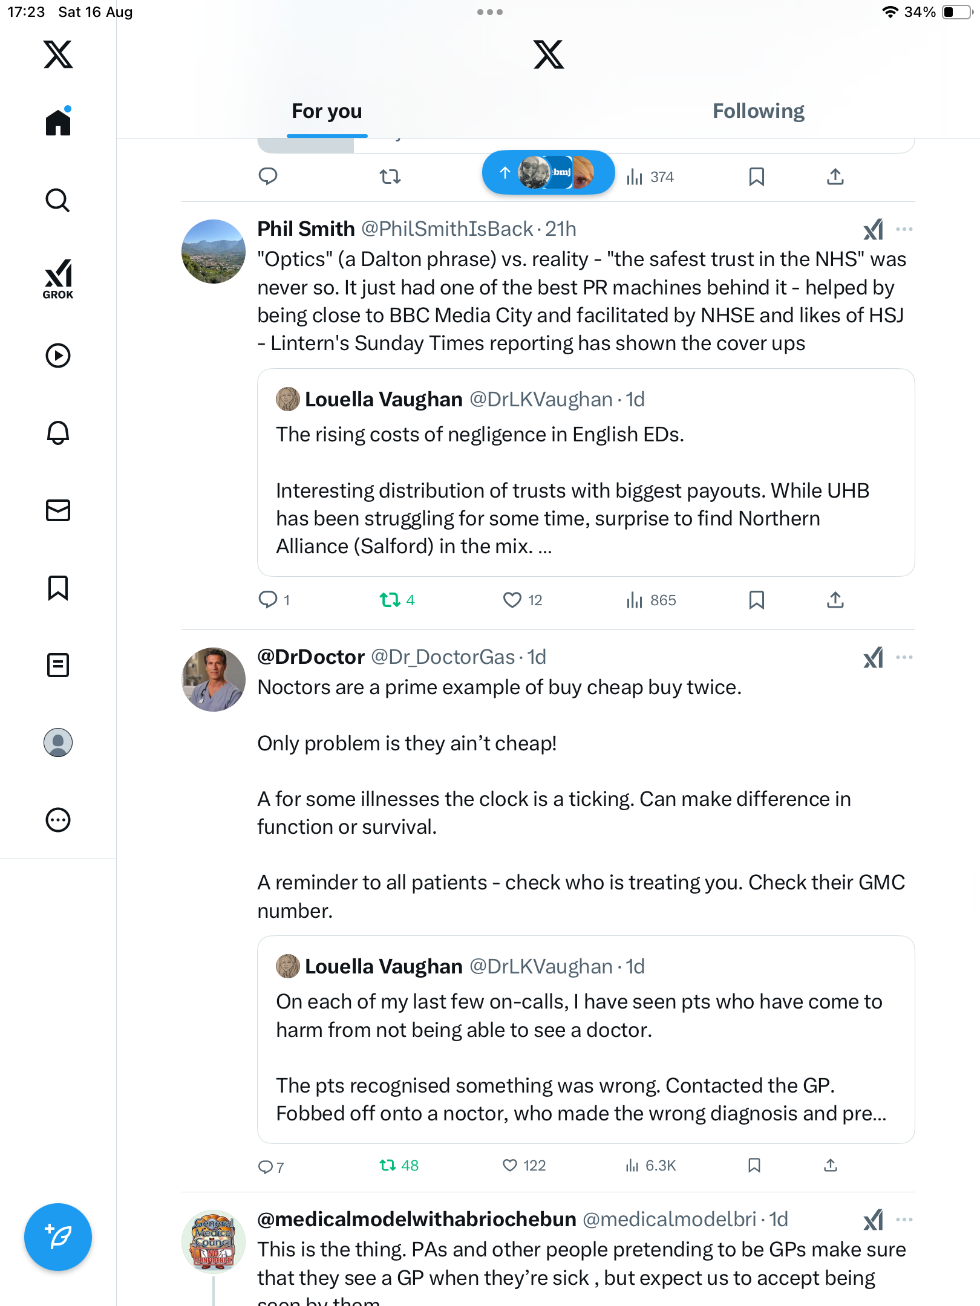The image size is (980, 1306).
Task: Open Messages envelope in sidebar
Action: pyautogui.click(x=58, y=510)
